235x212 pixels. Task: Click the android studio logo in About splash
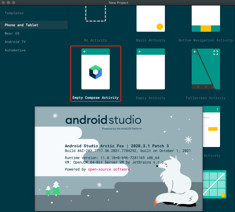(x=103, y=120)
